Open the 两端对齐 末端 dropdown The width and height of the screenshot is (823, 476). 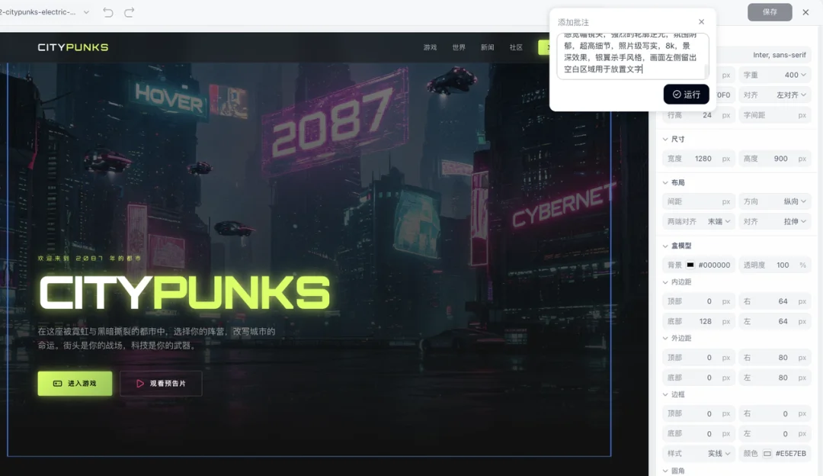pyautogui.click(x=699, y=221)
